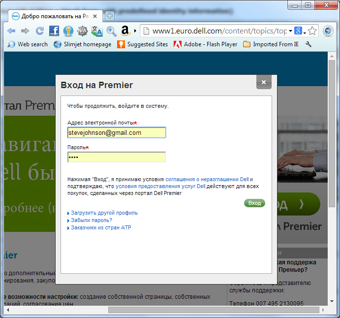Close the Dell Premier browser tab
This screenshot has height=318, width=340.
click(x=95, y=16)
